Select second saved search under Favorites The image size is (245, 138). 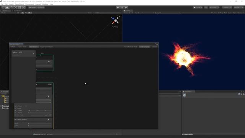pyautogui.click(x=5, y=100)
